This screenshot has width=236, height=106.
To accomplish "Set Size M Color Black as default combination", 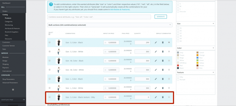I will [169, 61].
